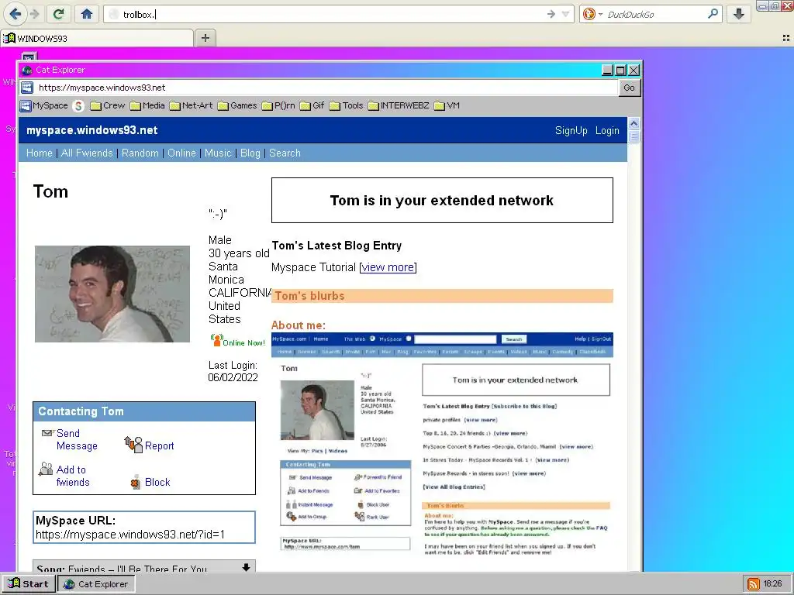This screenshot has width=794, height=595.
Task: Open the browser home icon
Action: tap(87, 14)
